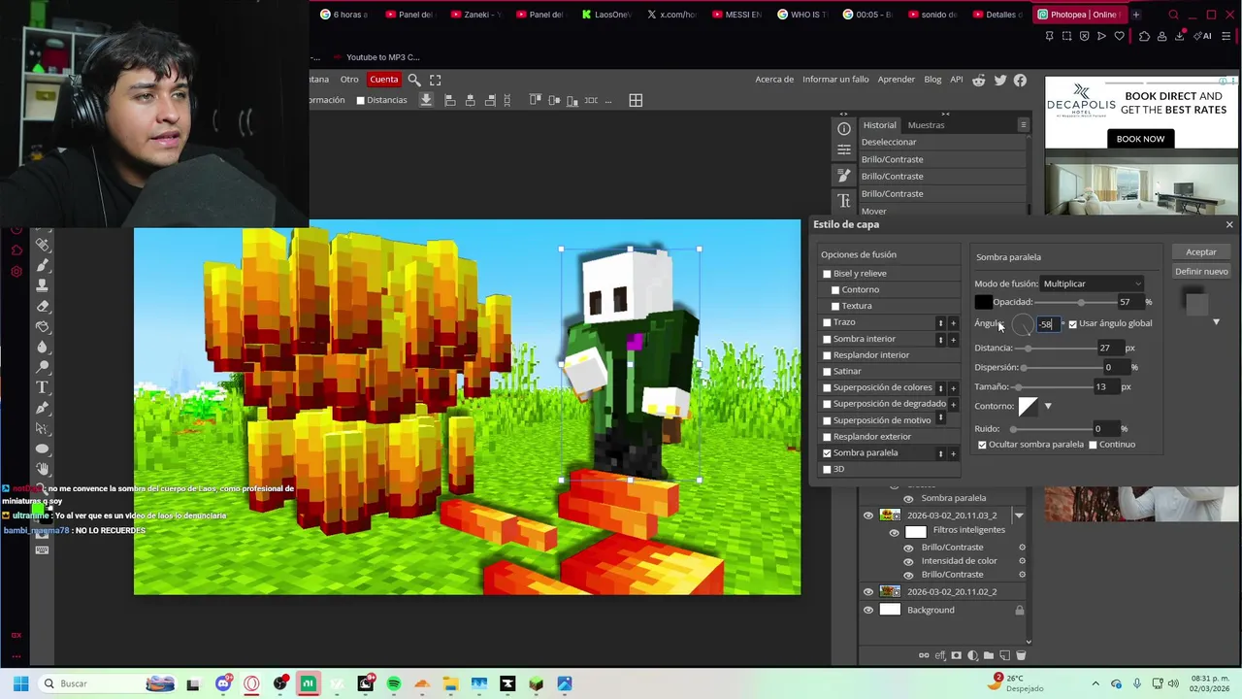Expand the style preview dropdown arrow
Viewport: 1242px width, 699px height.
[x=1216, y=322]
